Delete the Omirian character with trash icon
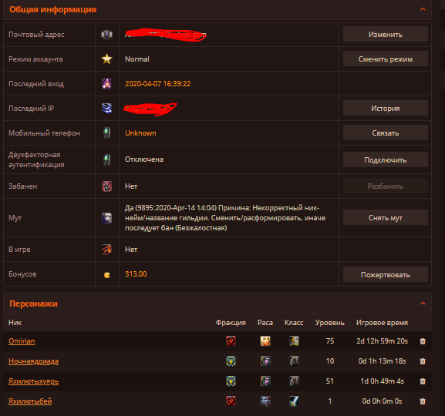The height and width of the screenshot is (416, 445). [x=423, y=341]
